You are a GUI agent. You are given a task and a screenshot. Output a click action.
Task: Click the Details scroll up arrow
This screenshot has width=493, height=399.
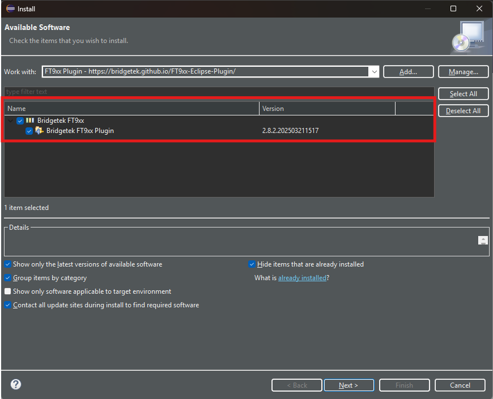483,240
